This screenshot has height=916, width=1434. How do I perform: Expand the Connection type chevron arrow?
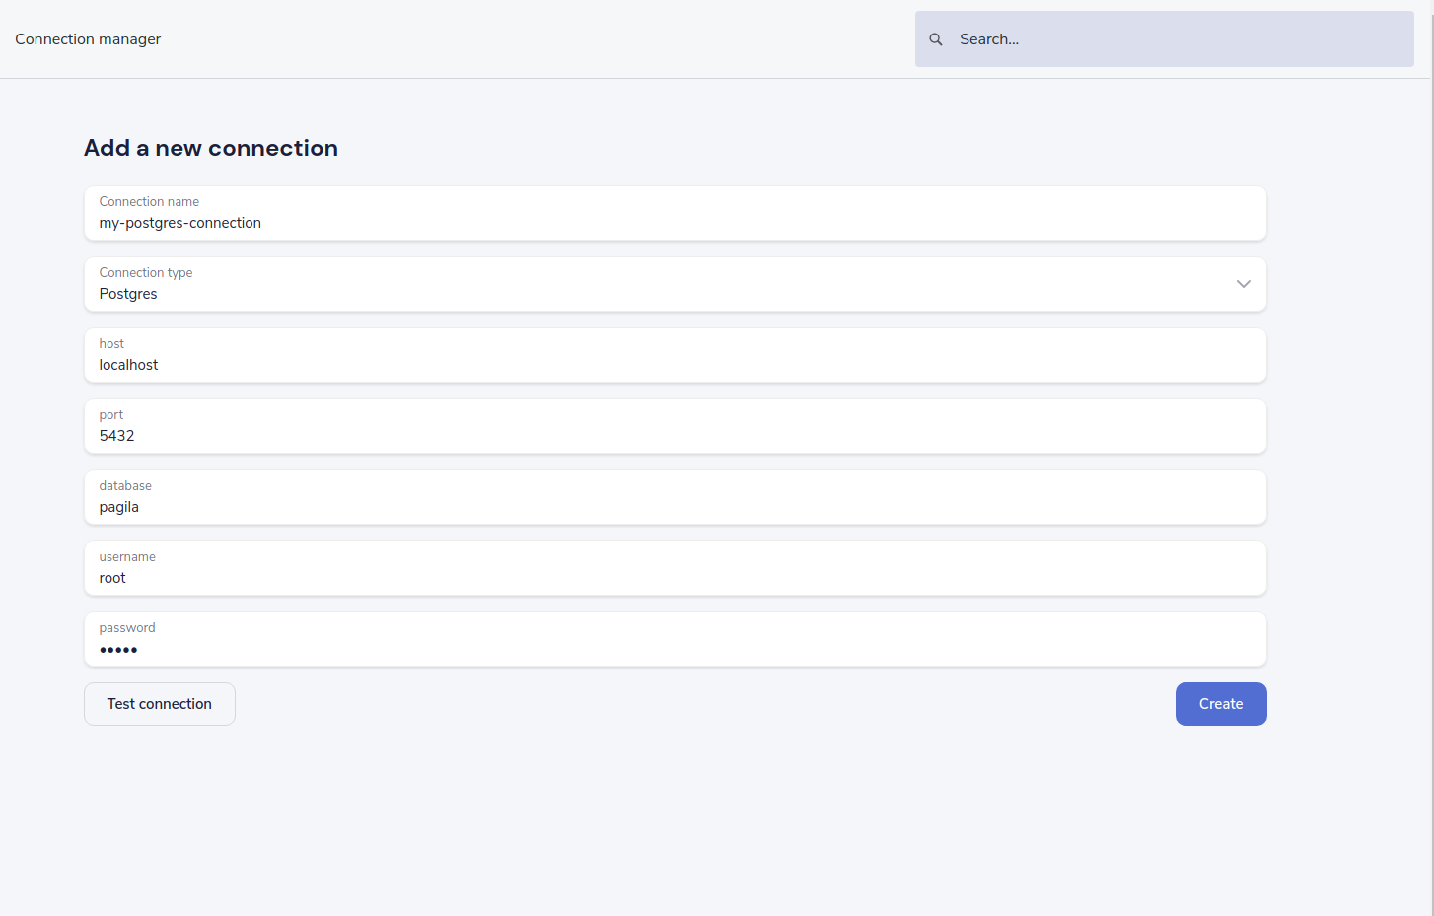point(1244,284)
